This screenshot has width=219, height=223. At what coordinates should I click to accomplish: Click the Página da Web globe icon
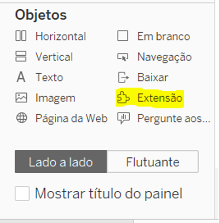tap(21, 118)
